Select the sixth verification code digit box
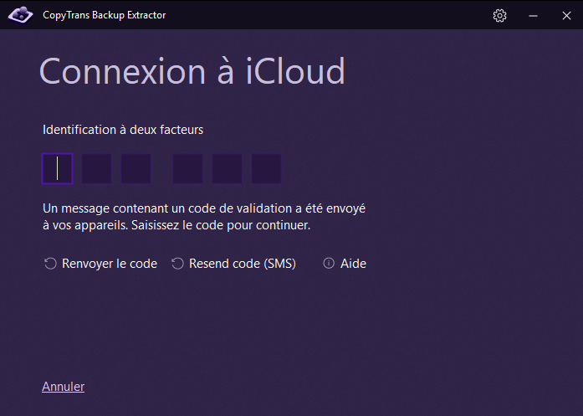583x416 pixels. tap(267, 168)
